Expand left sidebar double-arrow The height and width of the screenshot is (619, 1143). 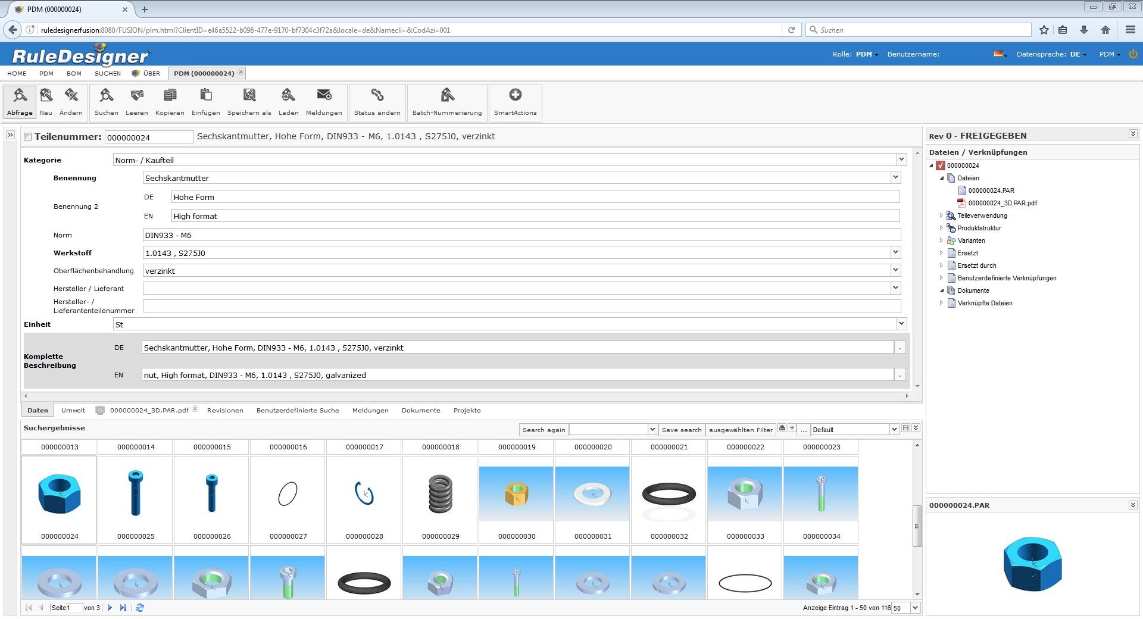tap(10, 135)
